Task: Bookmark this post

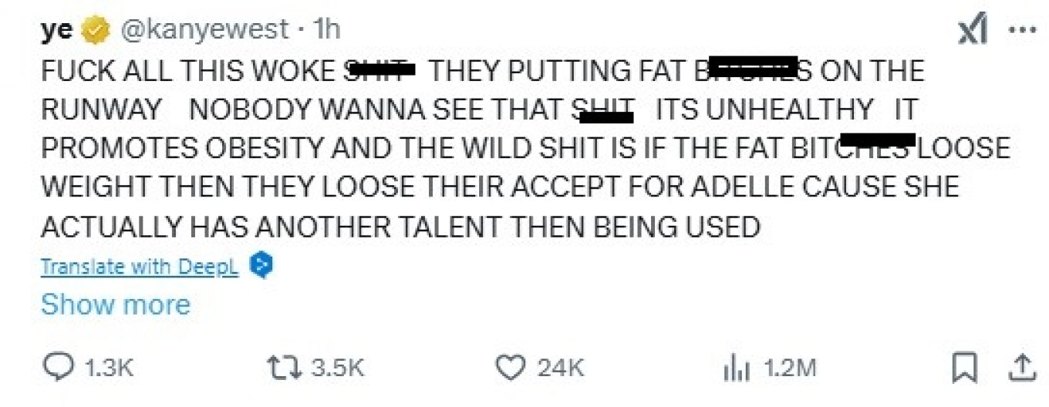Action: (x=963, y=368)
